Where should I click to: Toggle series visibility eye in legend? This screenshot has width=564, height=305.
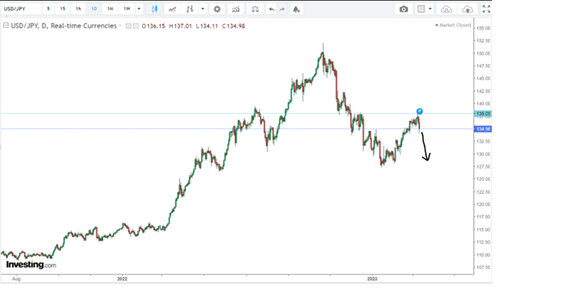coord(128,26)
